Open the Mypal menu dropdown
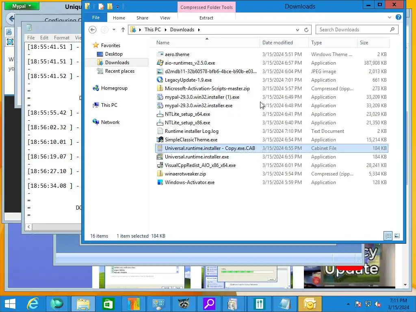 tap(22, 6)
